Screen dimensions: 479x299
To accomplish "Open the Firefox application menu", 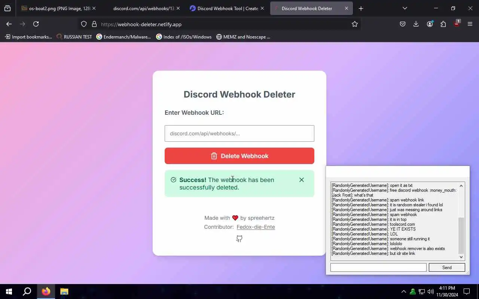I will coord(470,24).
